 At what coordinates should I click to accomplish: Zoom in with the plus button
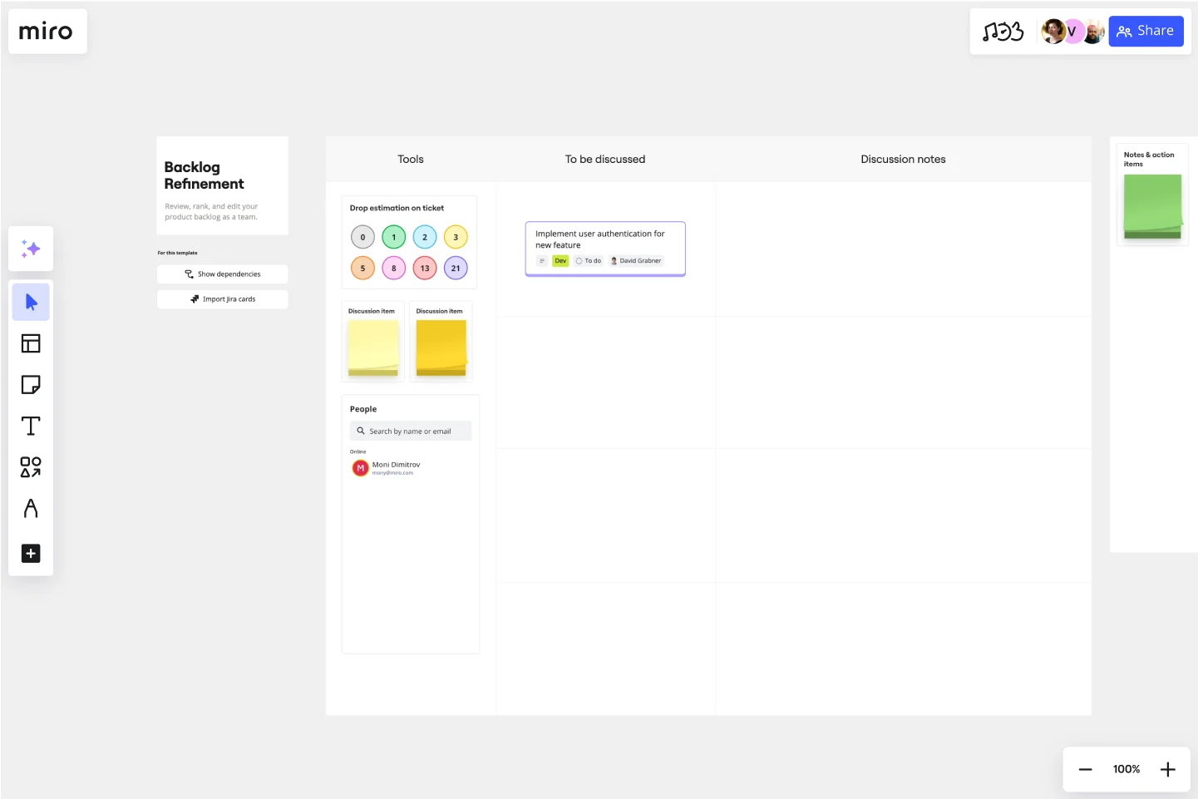(x=1167, y=769)
